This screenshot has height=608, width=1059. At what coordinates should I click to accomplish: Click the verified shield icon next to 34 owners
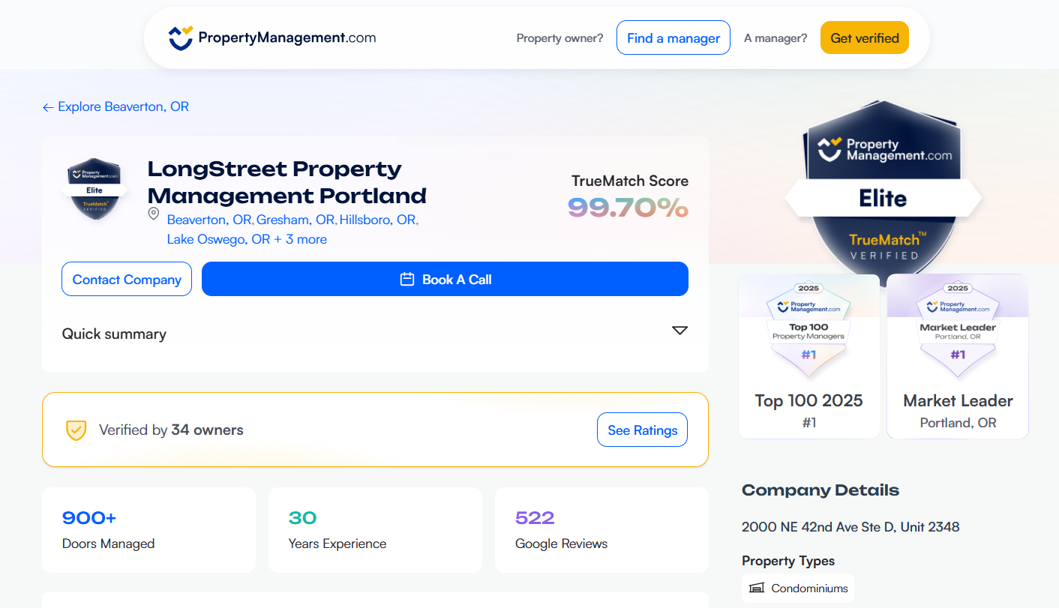point(76,430)
